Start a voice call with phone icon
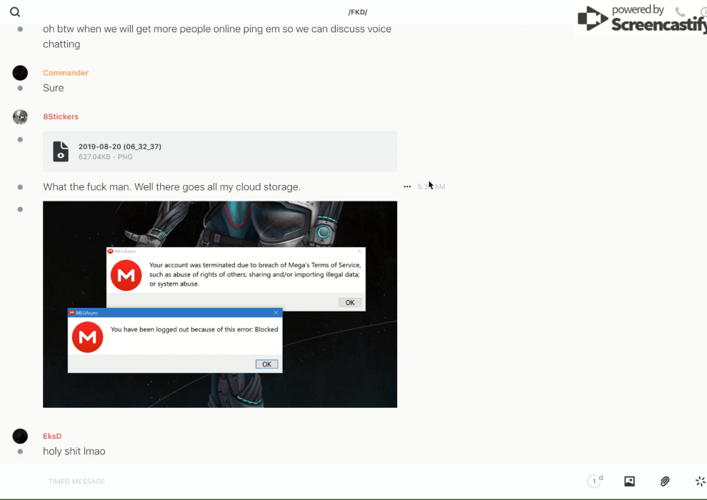 click(680, 12)
